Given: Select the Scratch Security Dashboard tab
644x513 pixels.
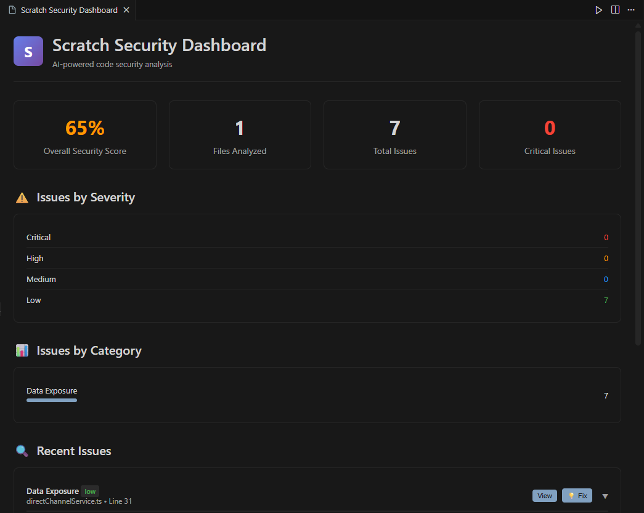Looking at the screenshot, I should coord(69,10).
